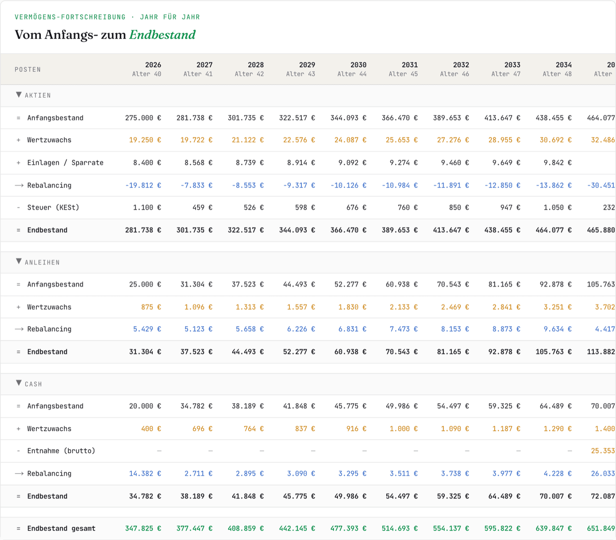Select total Endbestand 347.825 € for 2026
The image size is (616, 540).
(143, 528)
